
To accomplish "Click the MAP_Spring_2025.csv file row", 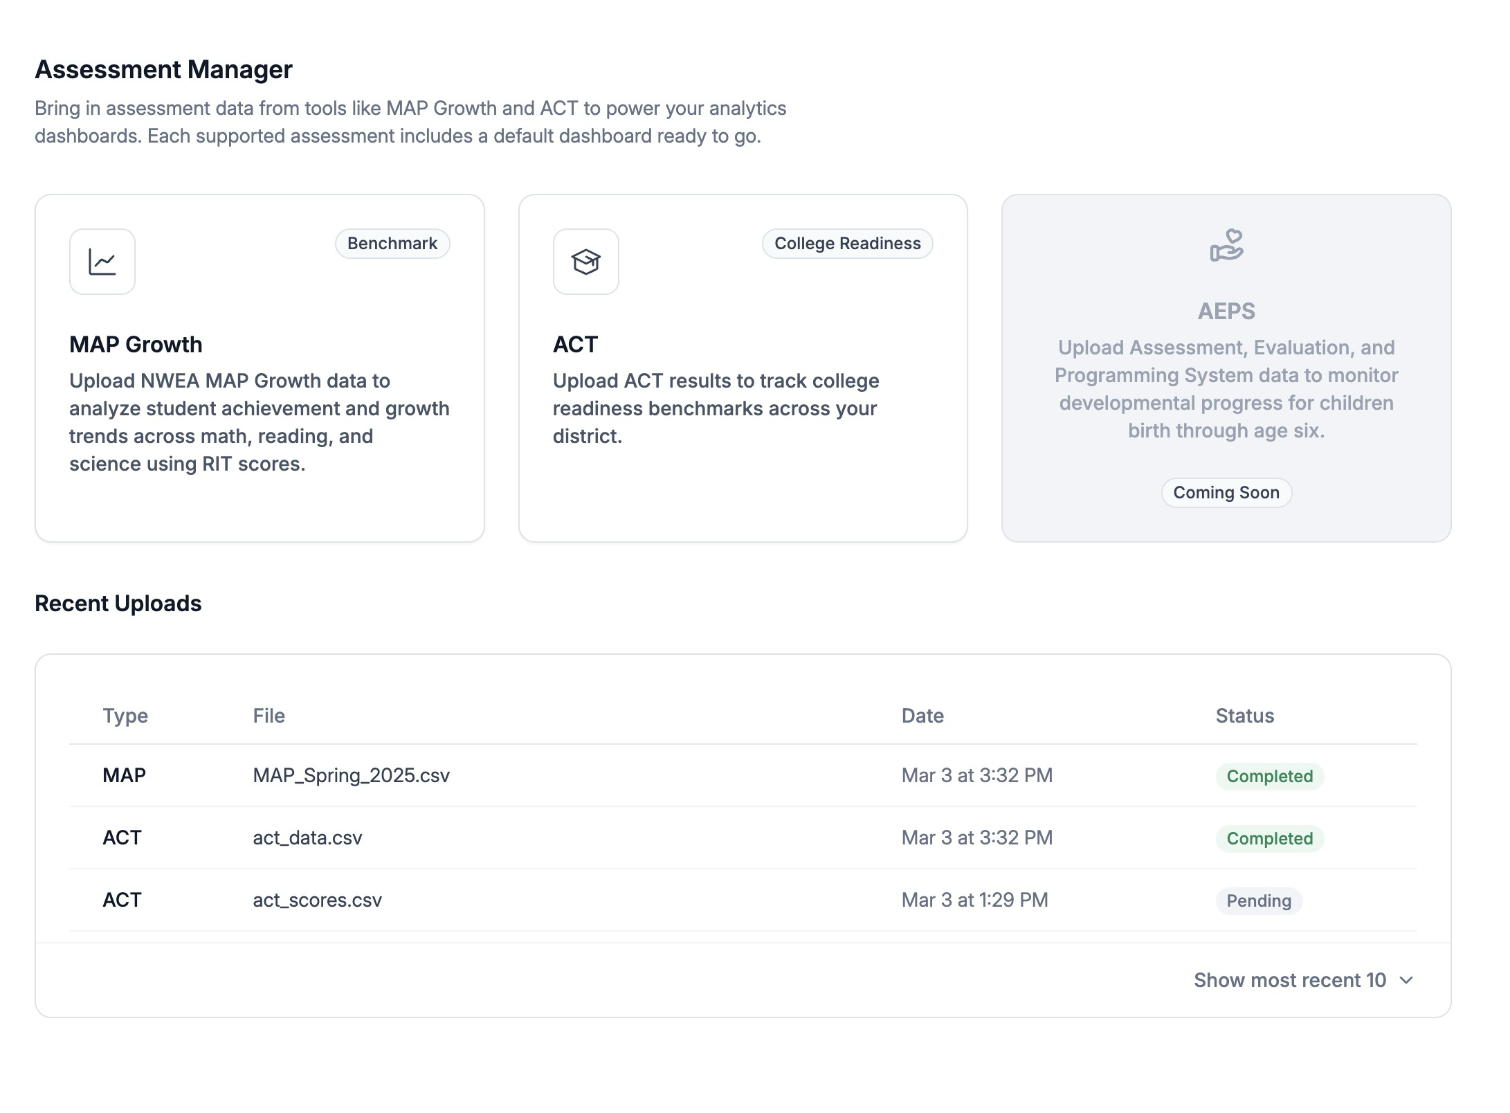I will coord(351,775).
